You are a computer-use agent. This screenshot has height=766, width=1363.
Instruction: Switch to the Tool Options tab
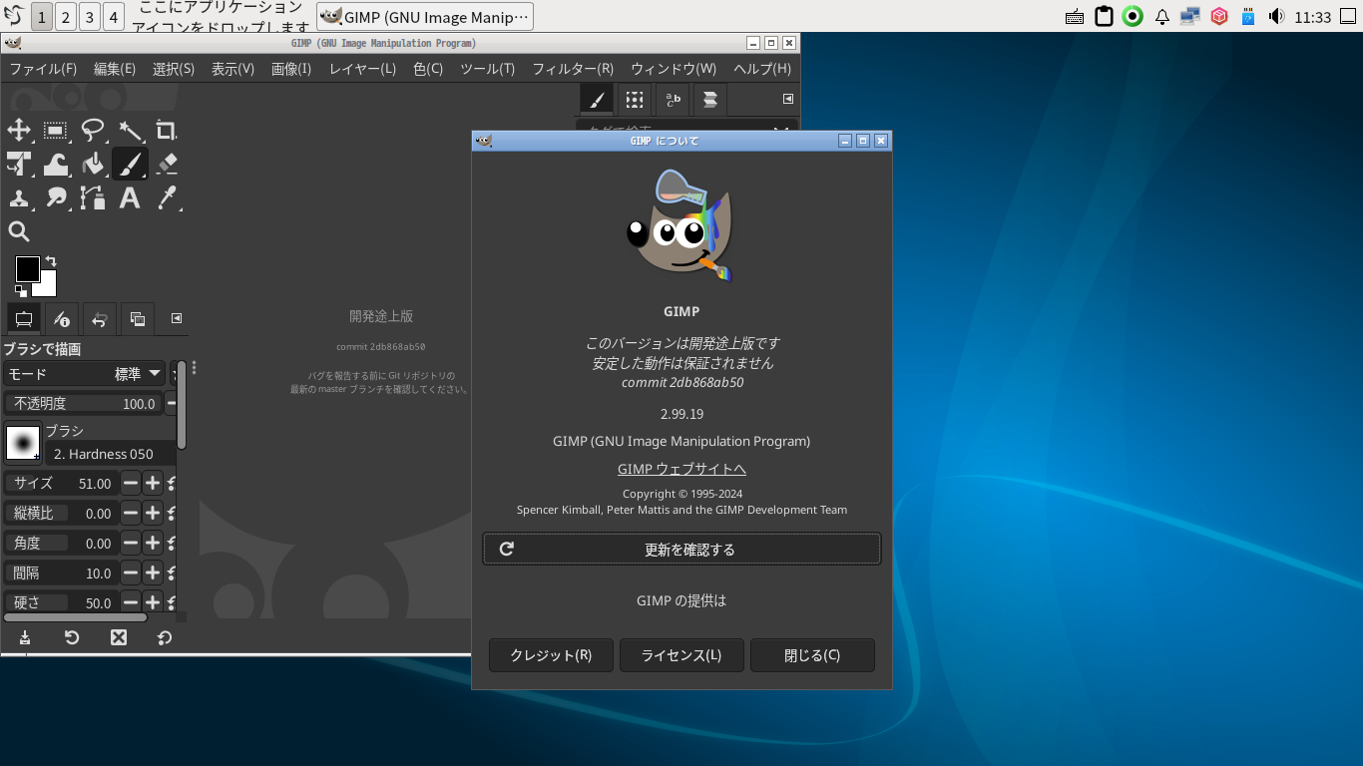click(24, 319)
